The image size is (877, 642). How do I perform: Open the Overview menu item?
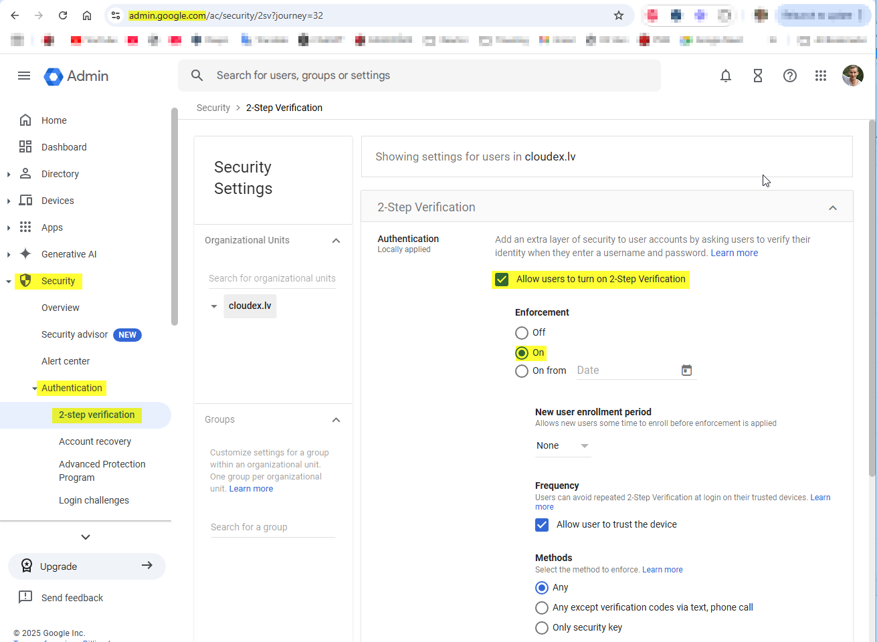[60, 308]
